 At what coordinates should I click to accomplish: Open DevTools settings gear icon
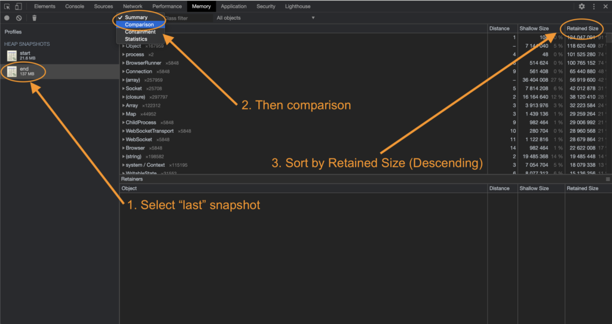(x=582, y=7)
